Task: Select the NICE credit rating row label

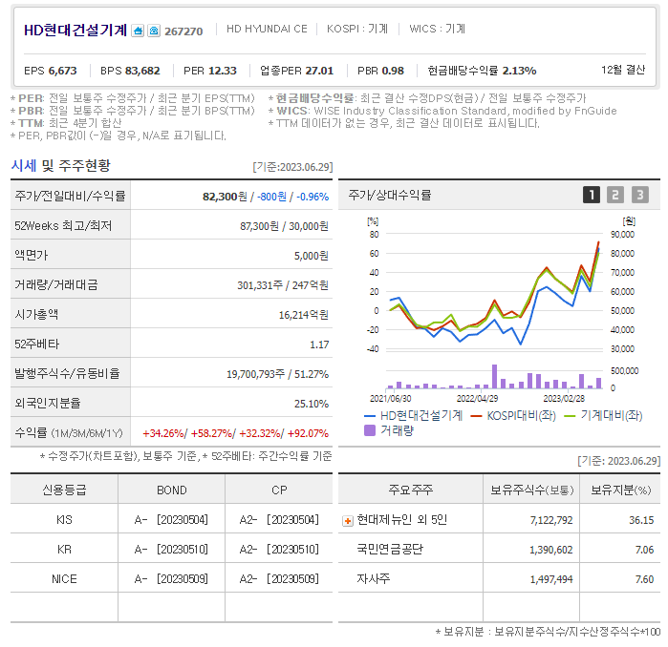Action: pos(64,579)
